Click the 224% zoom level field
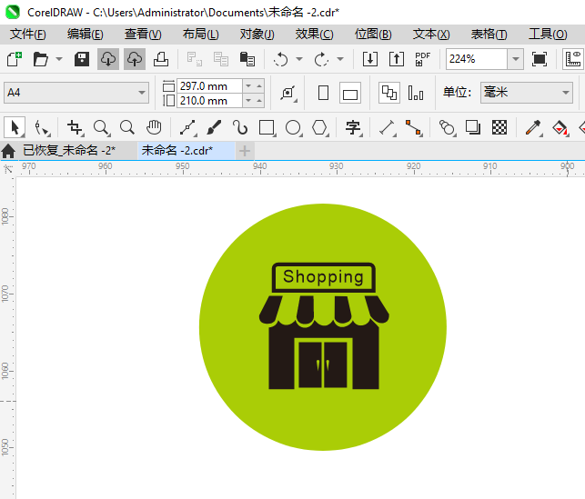Screen dimensions: 585x499 tap(477, 59)
